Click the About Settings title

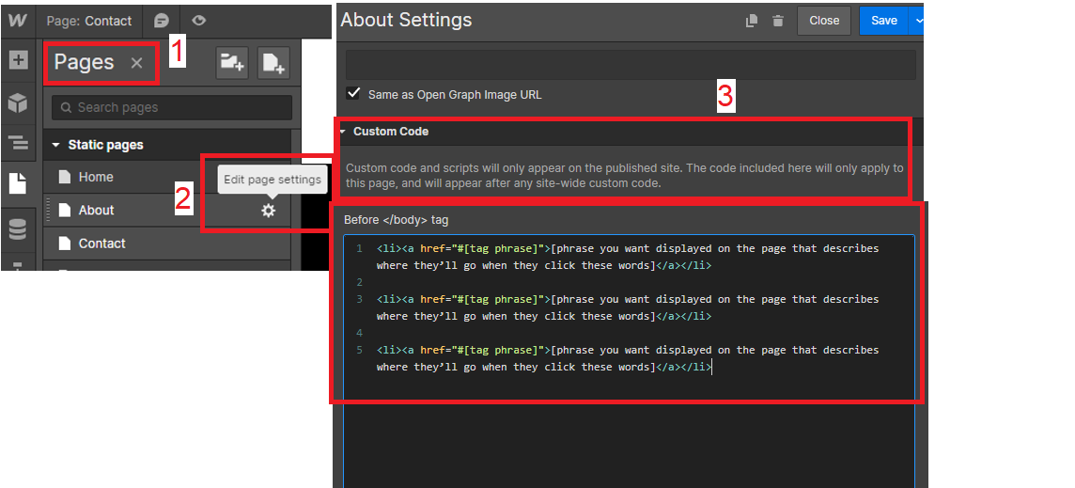406,20
